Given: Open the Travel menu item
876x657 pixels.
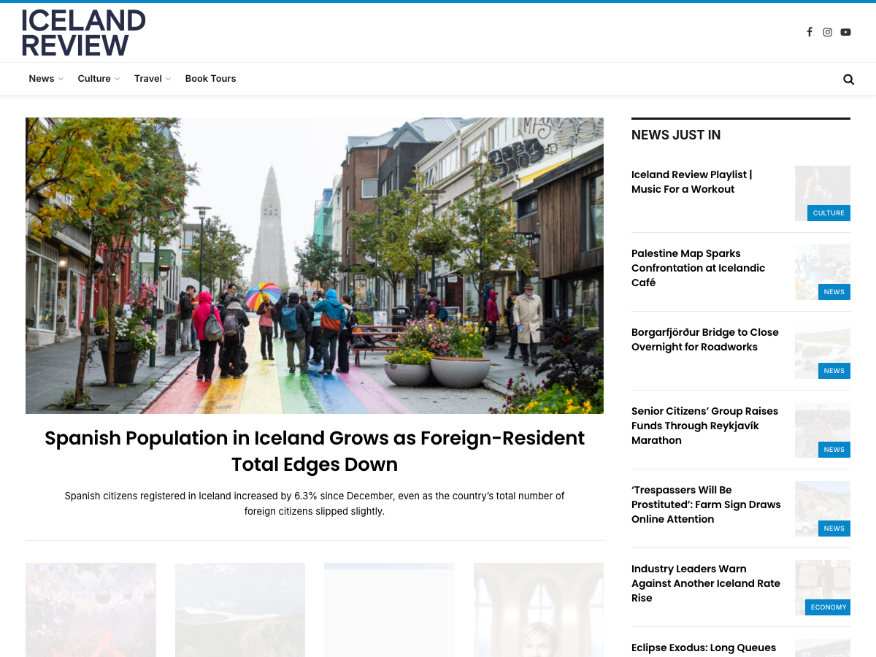Looking at the screenshot, I should pos(148,79).
